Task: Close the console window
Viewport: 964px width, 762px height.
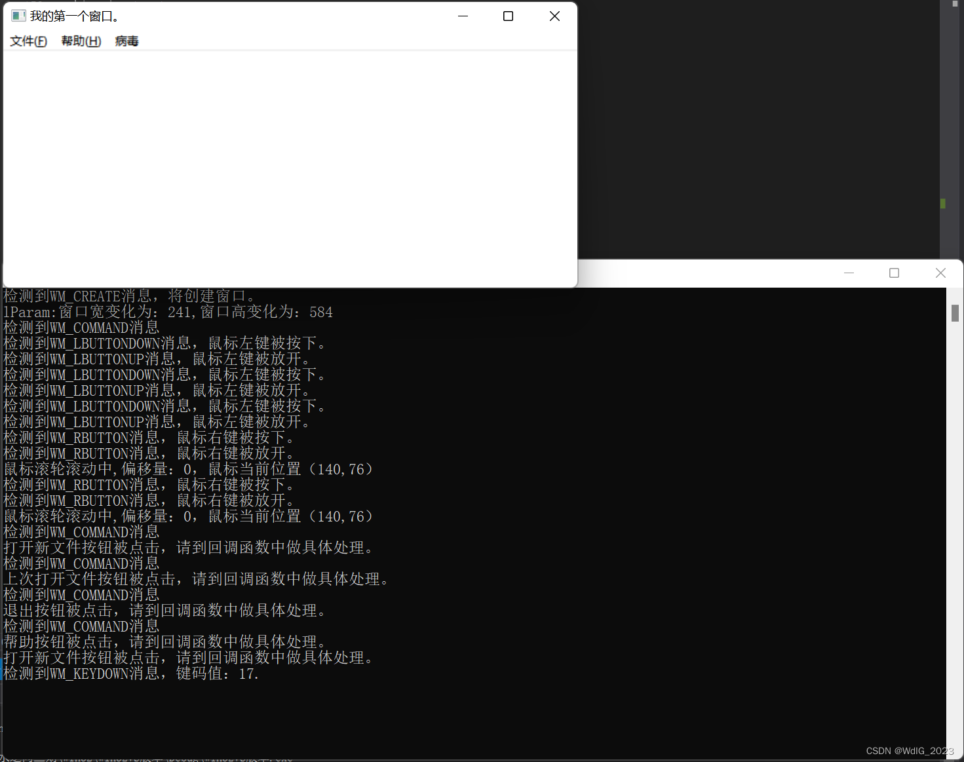Action: (x=940, y=273)
